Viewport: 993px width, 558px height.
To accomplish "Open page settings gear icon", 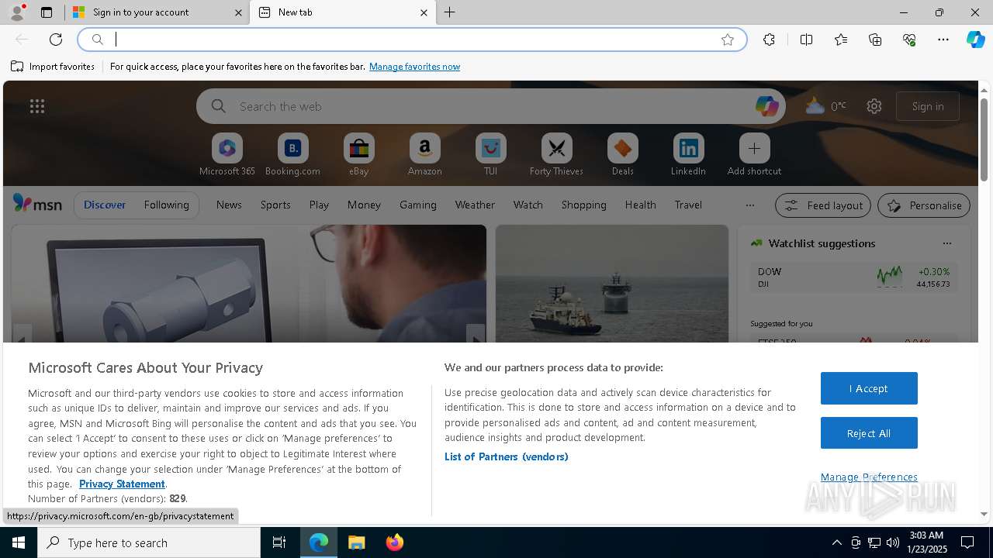I will click(874, 106).
